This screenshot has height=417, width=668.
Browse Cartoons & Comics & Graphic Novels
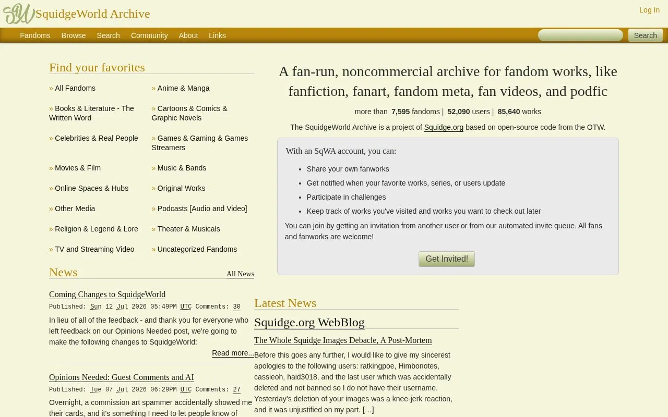tap(189, 113)
